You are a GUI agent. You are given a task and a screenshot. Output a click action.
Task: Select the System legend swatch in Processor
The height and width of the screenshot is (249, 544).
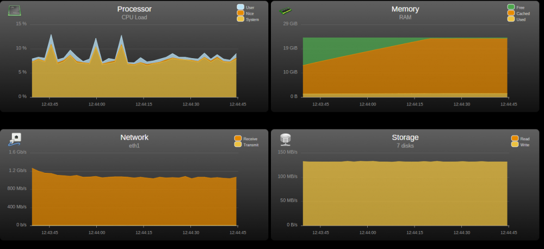tap(240, 18)
